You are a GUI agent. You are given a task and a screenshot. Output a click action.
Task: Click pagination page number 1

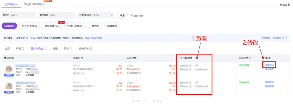click(x=146, y=101)
